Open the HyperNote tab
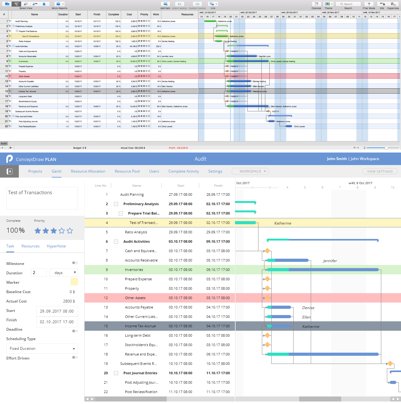The image size is (401, 404). (56, 246)
